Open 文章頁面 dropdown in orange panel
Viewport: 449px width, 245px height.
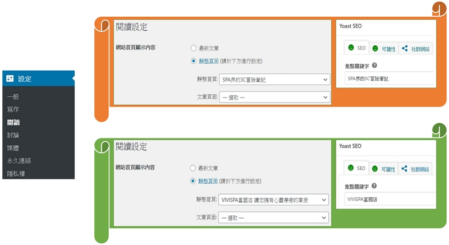(x=274, y=97)
